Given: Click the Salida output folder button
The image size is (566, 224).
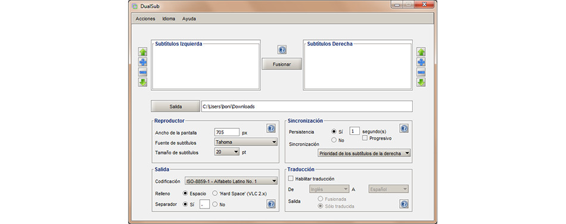Looking at the screenshot, I should click(175, 106).
